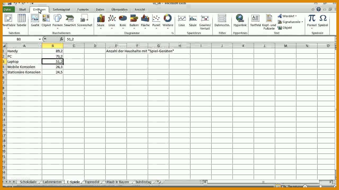Open the Ladenmieten sheet tab
Screen dimensions: 339x190
tap(52, 182)
